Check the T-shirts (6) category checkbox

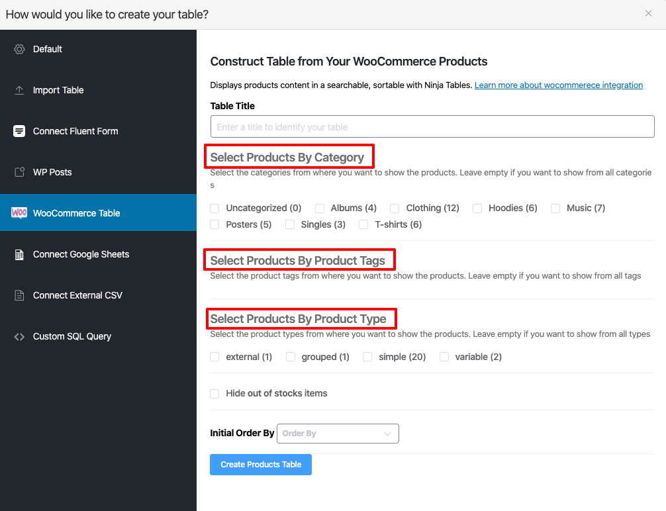[x=363, y=224]
